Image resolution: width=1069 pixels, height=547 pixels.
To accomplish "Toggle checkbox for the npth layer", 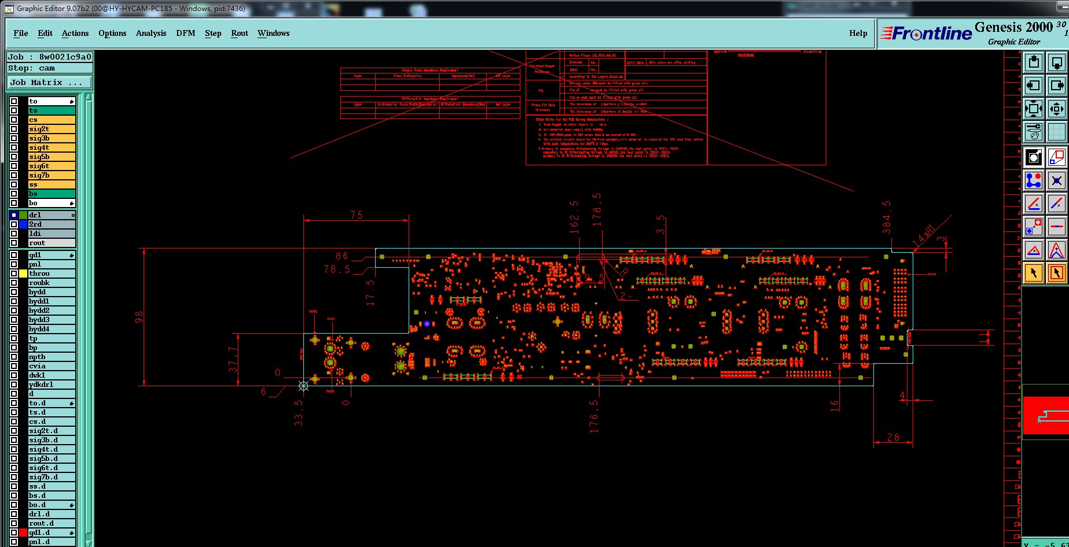I will click(x=14, y=357).
